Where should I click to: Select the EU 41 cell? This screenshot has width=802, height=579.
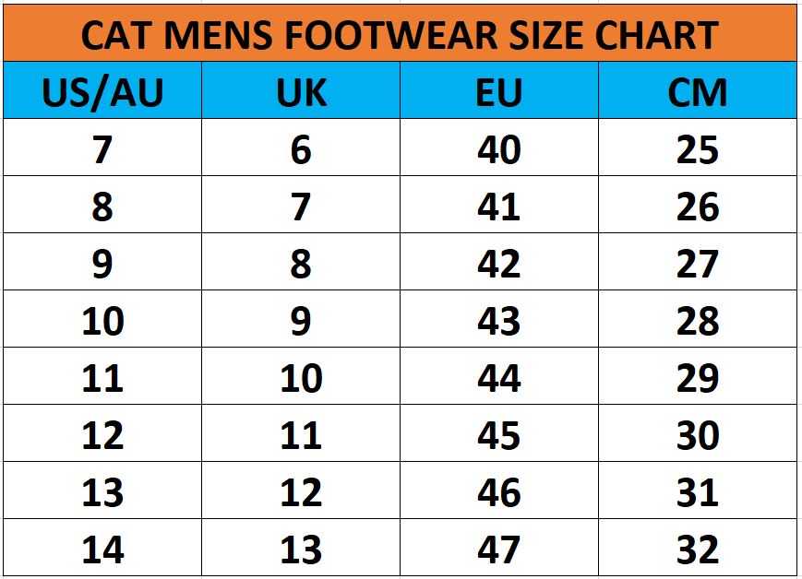click(499, 205)
